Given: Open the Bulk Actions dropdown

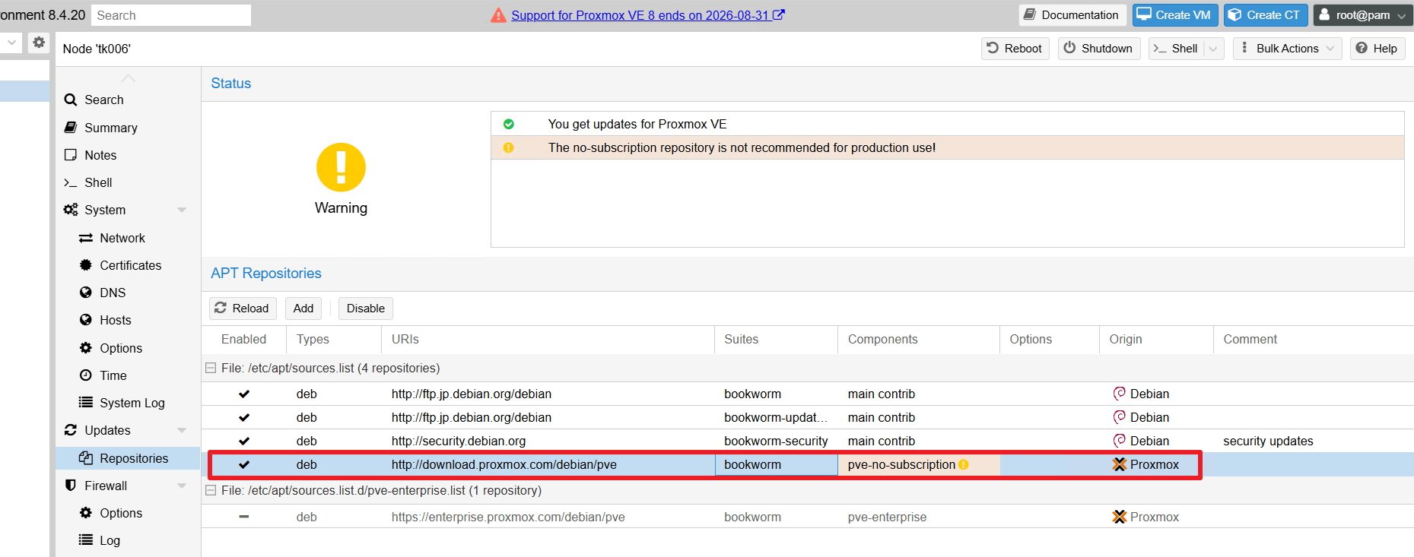Looking at the screenshot, I should [1287, 49].
